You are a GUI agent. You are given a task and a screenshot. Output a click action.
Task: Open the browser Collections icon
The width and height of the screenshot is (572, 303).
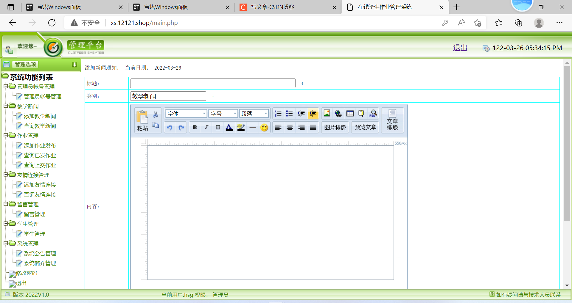click(518, 23)
